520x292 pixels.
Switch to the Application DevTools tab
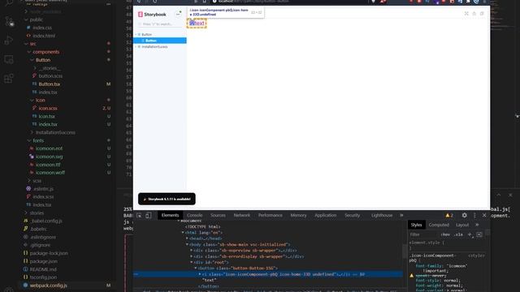325,215
